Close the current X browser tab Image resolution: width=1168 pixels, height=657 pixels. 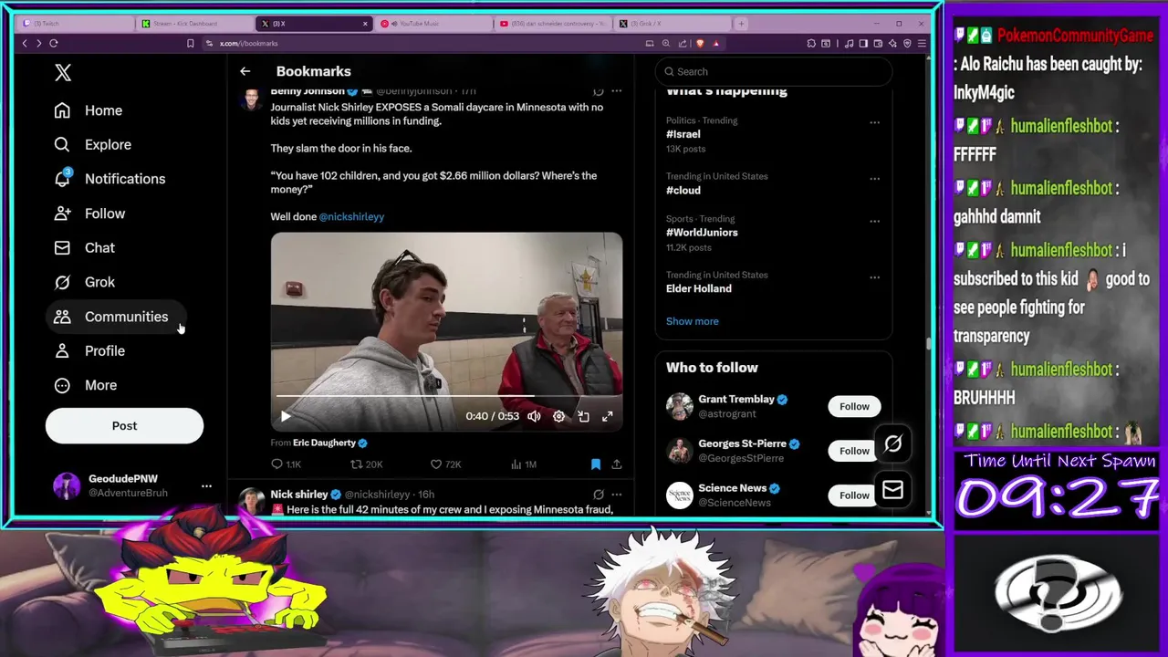(365, 24)
